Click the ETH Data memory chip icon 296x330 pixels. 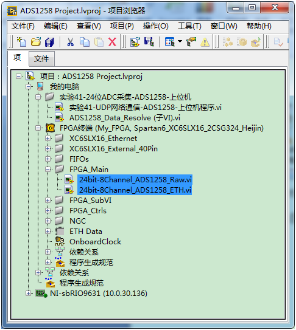(x=60, y=231)
